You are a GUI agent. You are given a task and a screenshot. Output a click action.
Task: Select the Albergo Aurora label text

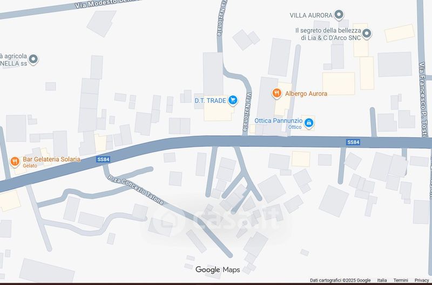click(x=306, y=94)
